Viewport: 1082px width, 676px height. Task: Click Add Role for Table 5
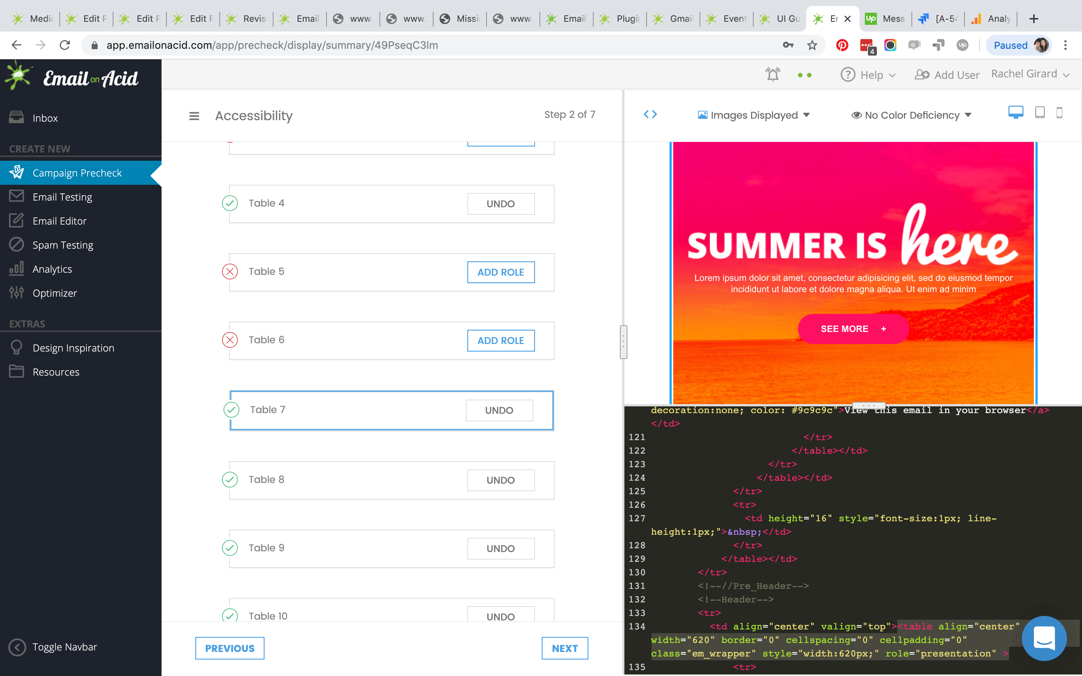point(500,272)
